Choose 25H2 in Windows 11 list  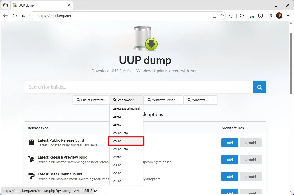point(126,141)
